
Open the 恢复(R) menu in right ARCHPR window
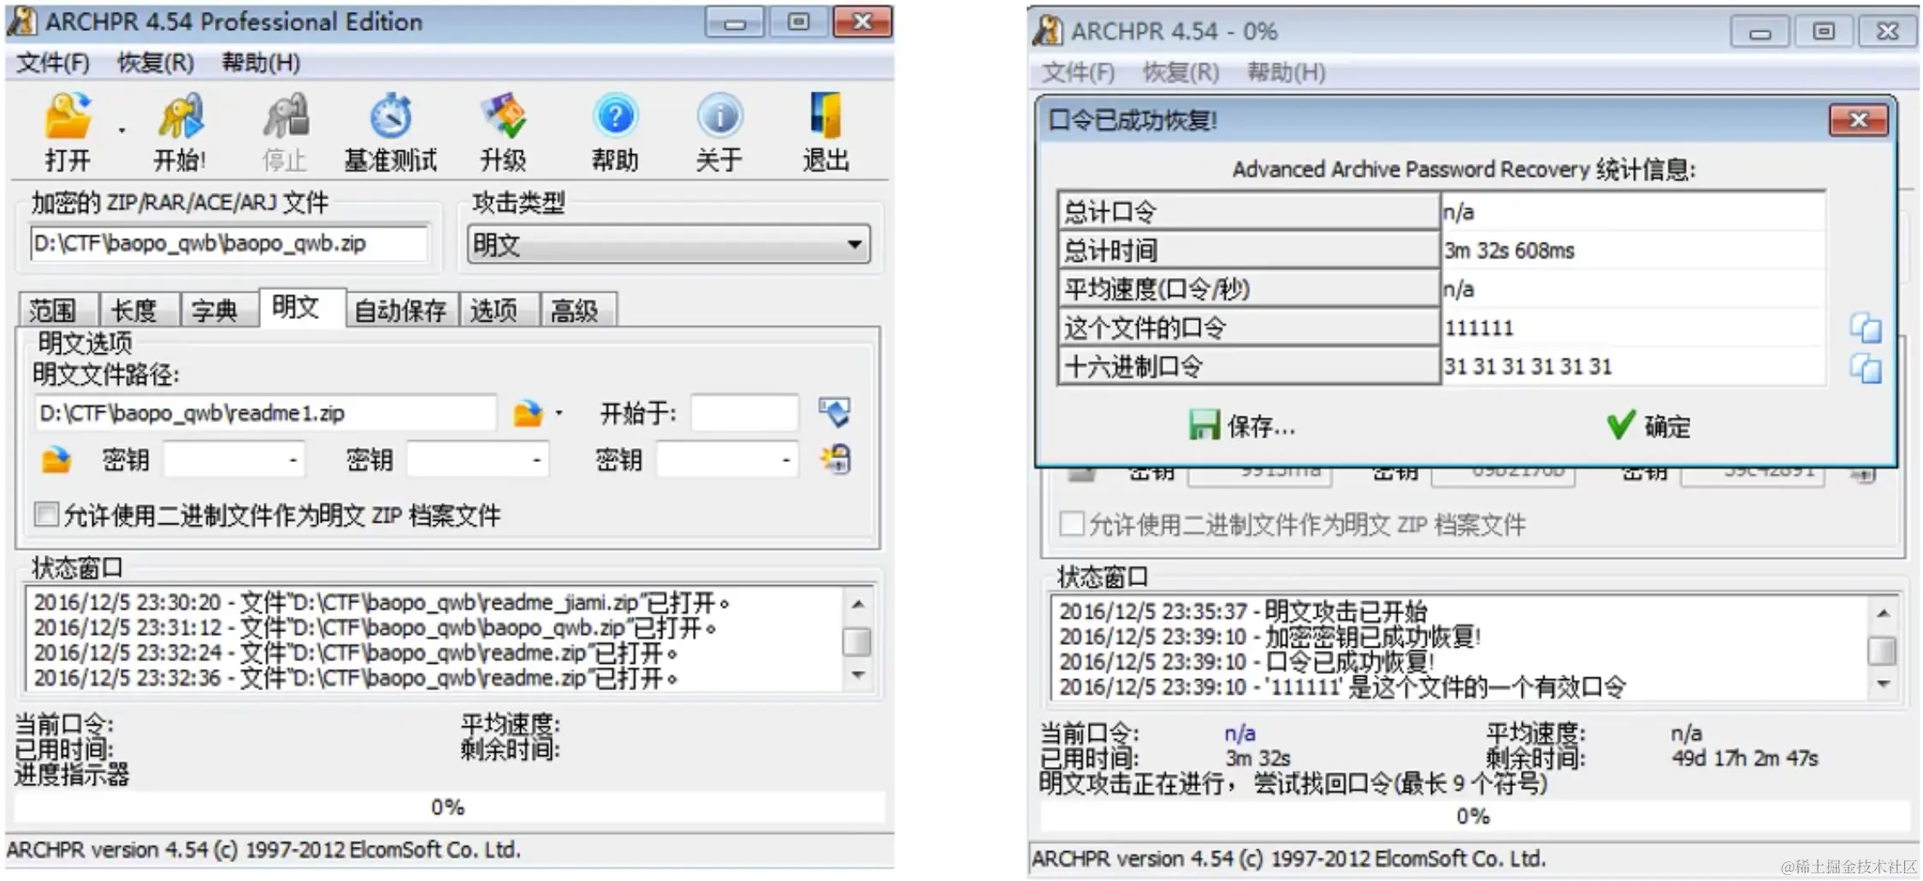[x=1180, y=73]
